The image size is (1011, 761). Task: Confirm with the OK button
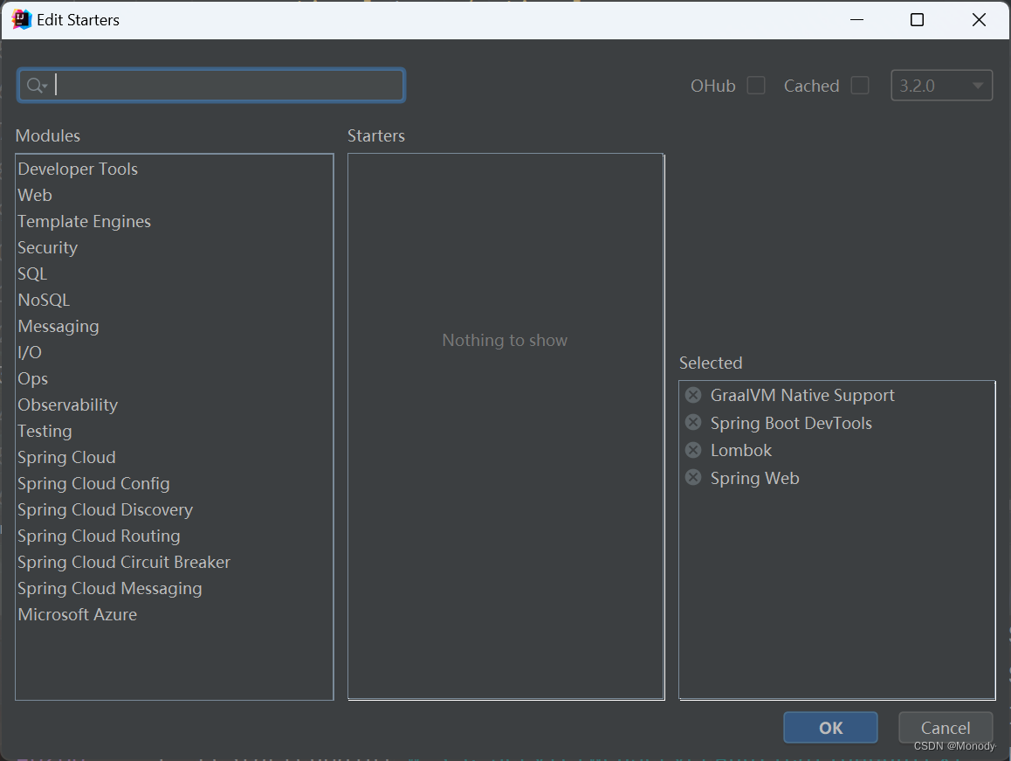[830, 728]
